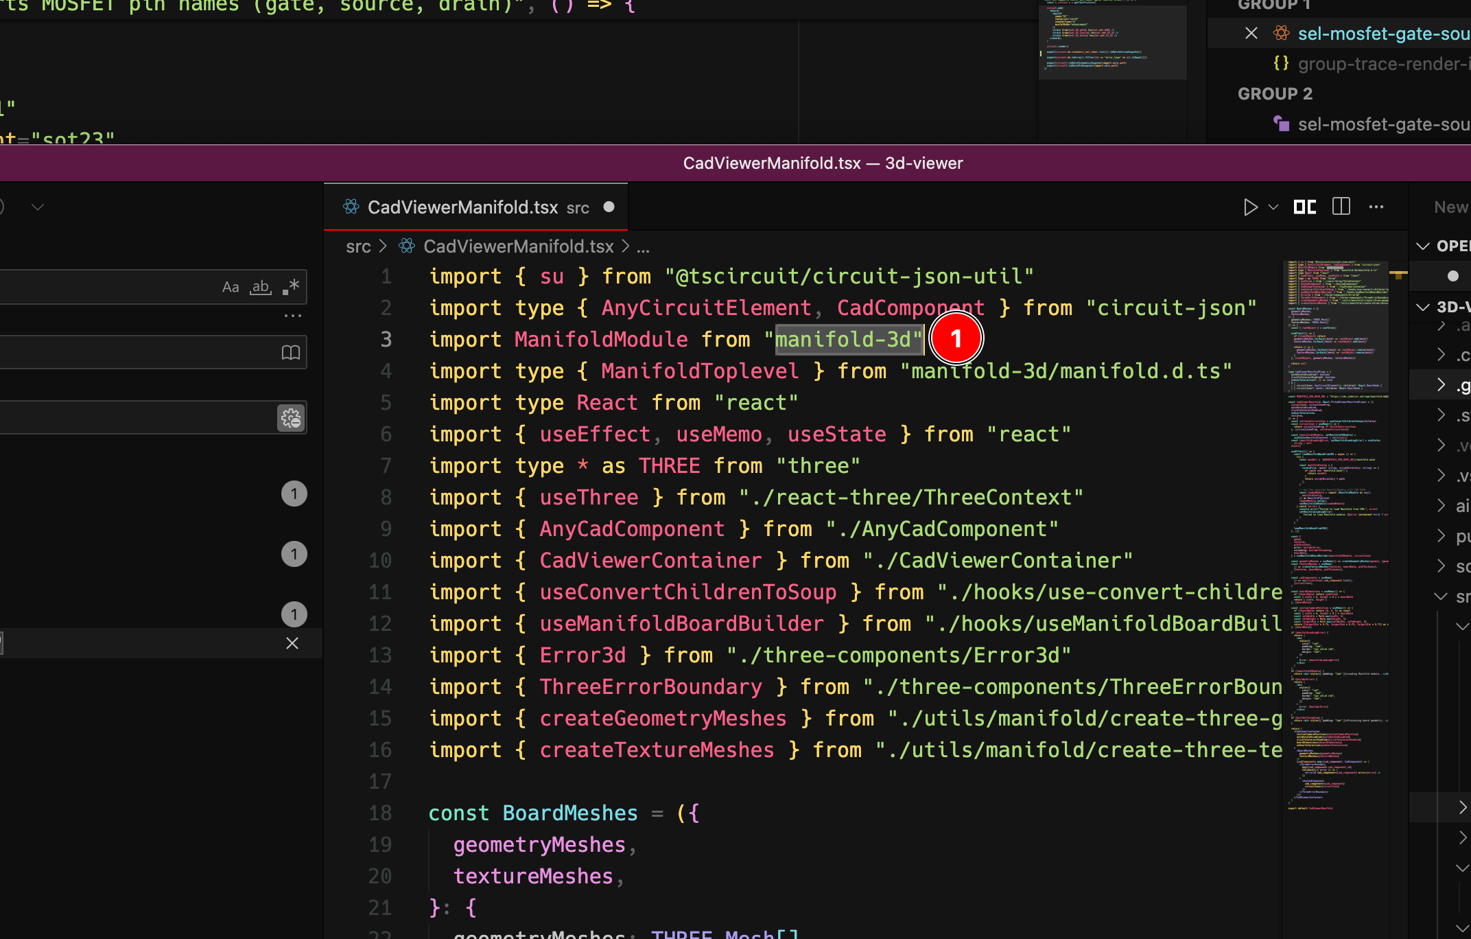Image resolution: width=1471 pixels, height=939 pixels.
Task: Split the editor to the right
Action: pos(1341,207)
